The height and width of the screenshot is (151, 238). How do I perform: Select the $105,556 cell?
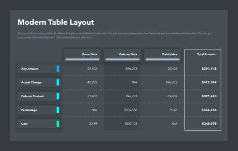(x=130, y=110)
